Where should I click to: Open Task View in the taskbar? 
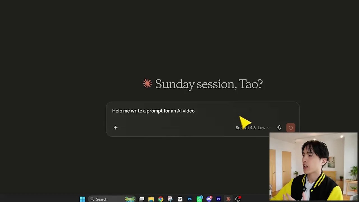[x=142, y=199]
